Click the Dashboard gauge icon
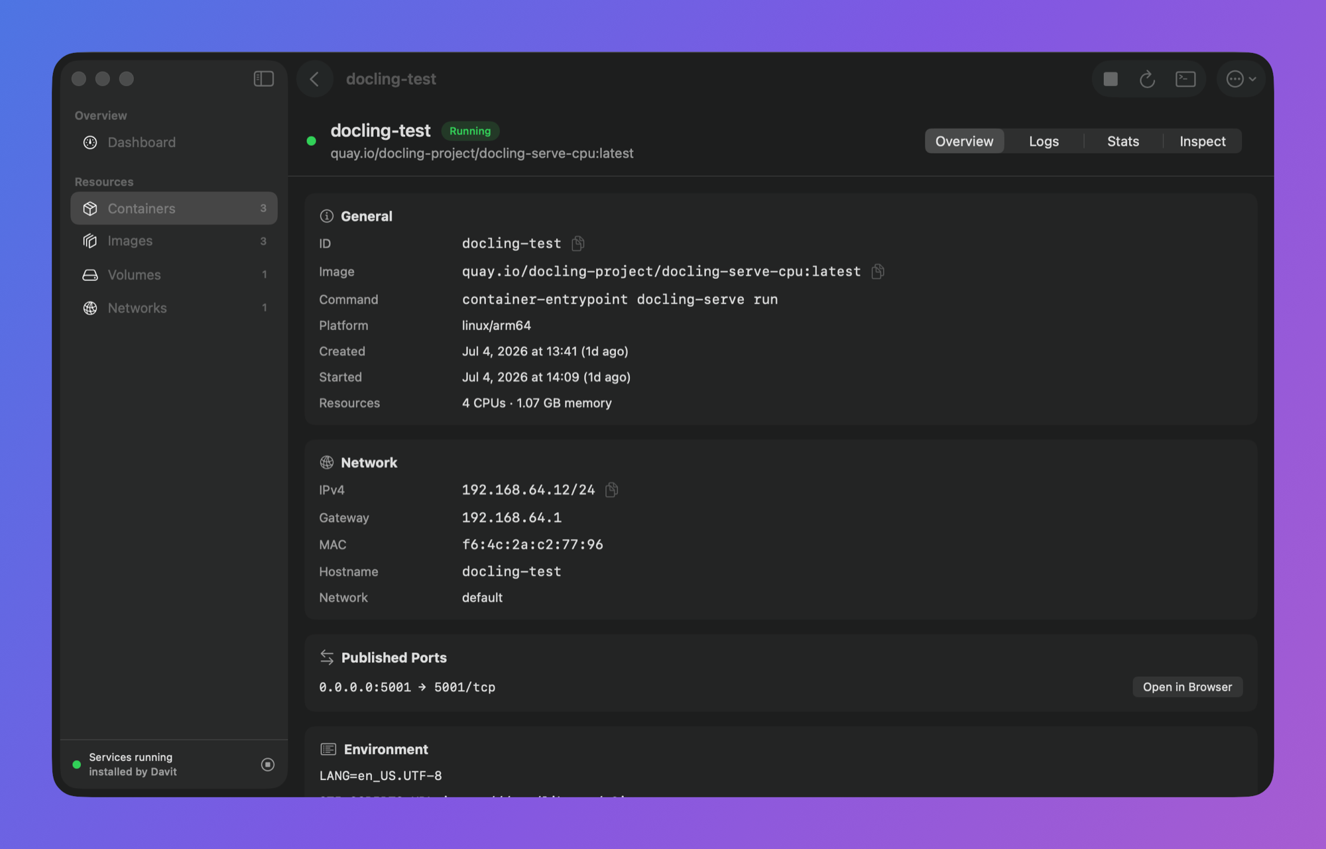 (x=90, y=142)
